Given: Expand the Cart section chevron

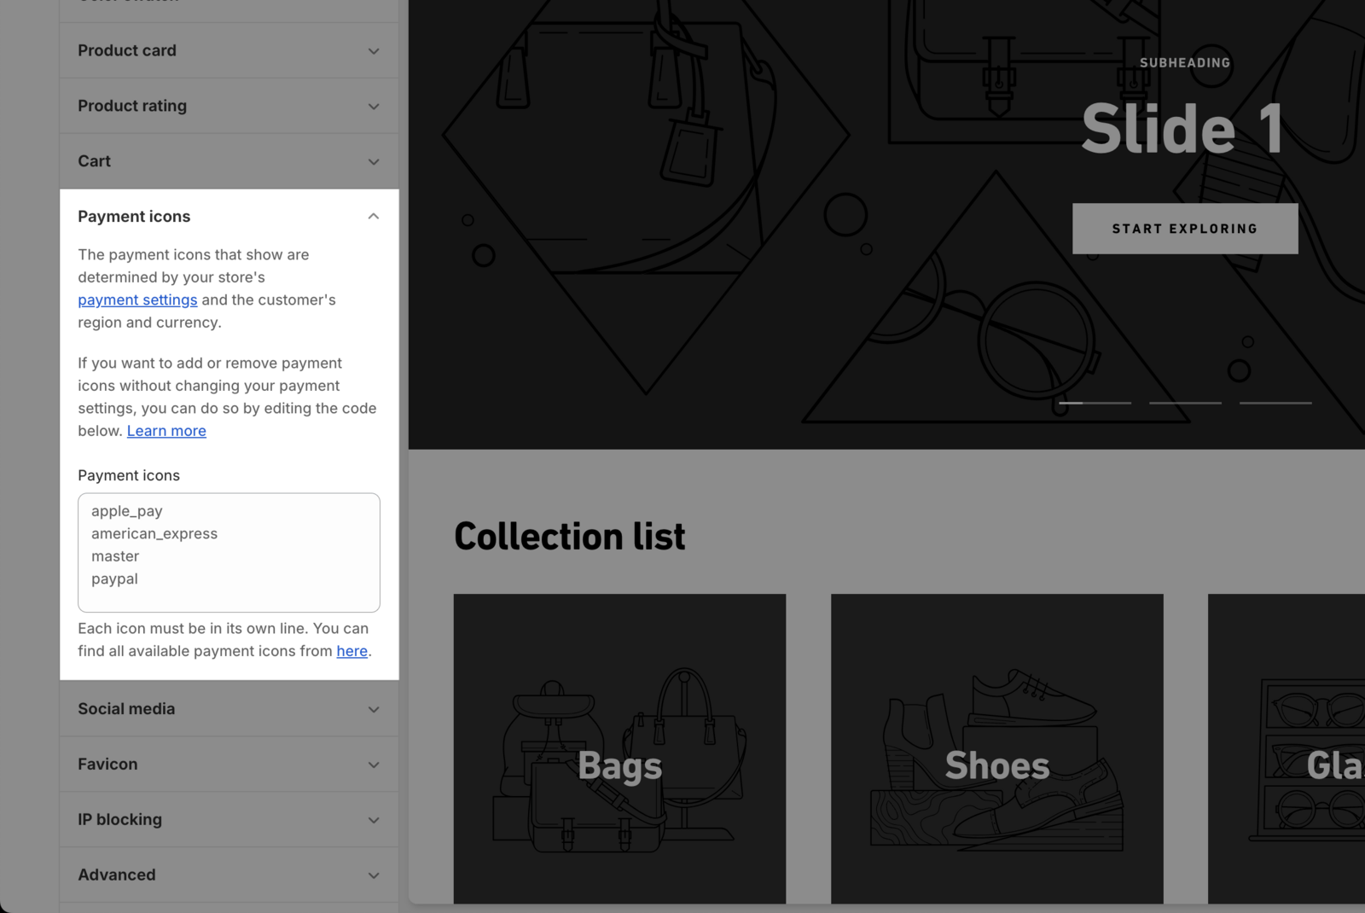Looking at the screenshot, I should pyautogui.click(x=373, y=162).
